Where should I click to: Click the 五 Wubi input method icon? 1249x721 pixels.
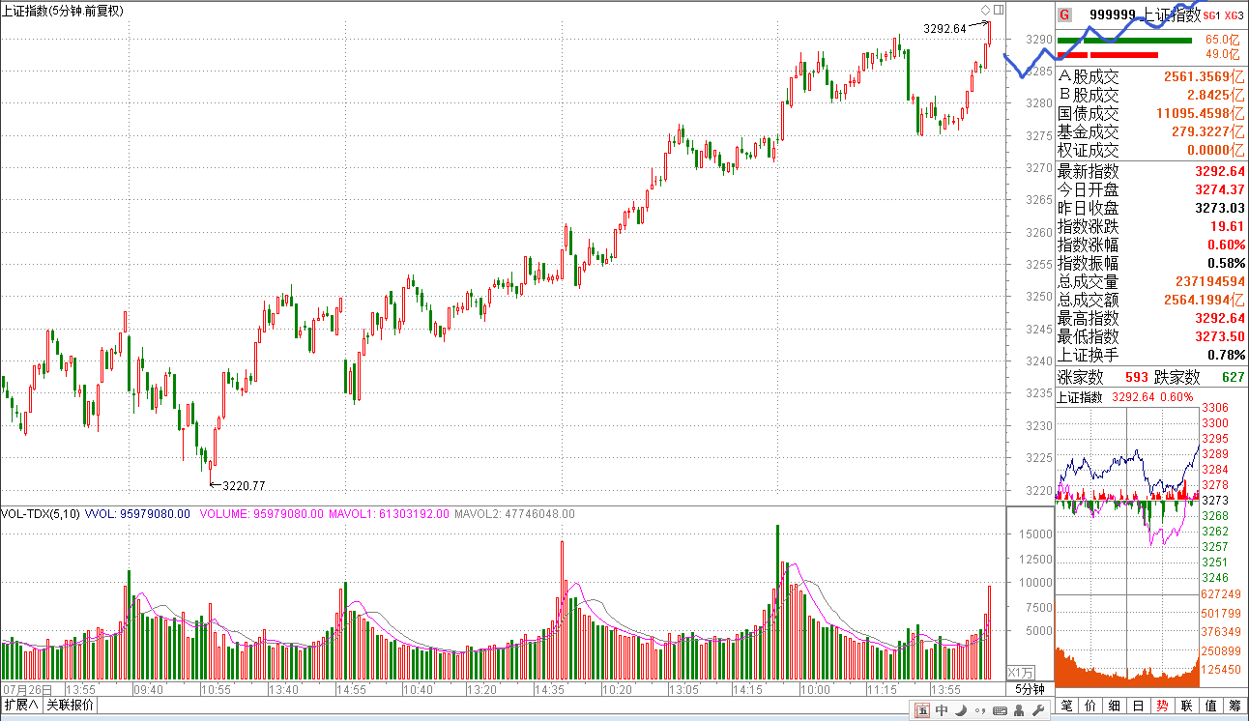pos(922,711)
